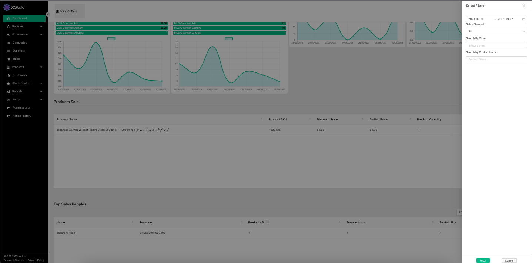Click the Suppliers sidebar icon

point(9,51)
